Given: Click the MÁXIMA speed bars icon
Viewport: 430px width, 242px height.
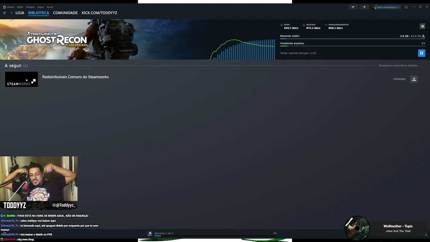Looking at the screenshot, I should pyautogui.click(x=304, y=25).
